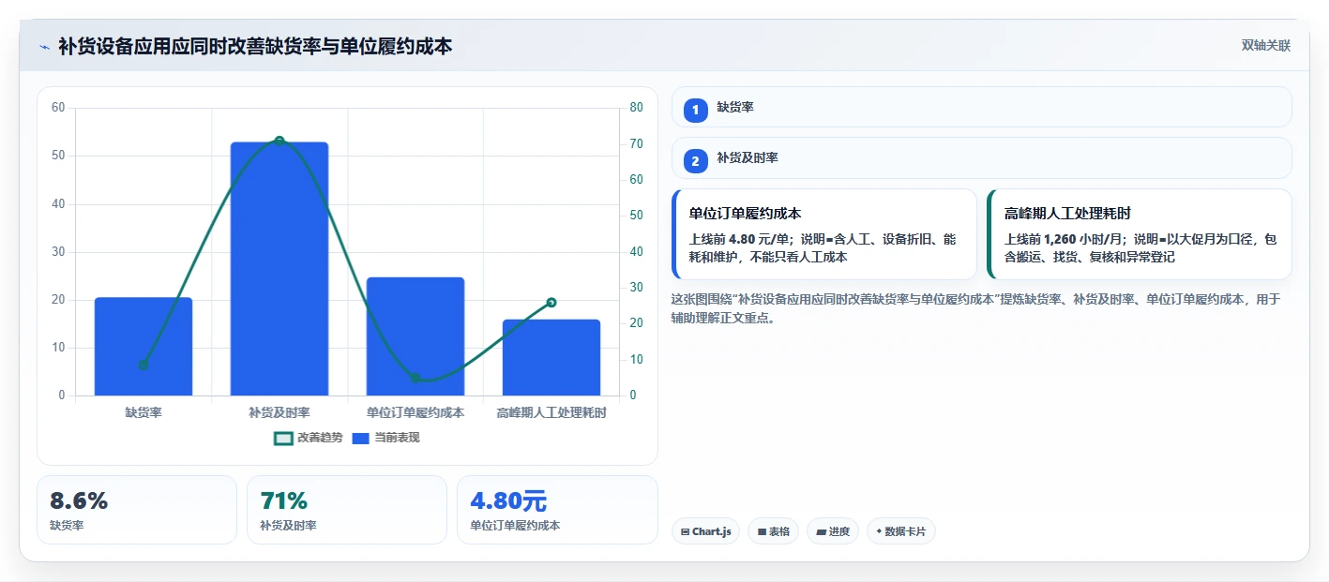Click the trend line point at 高峰期人工处理耗时
The width and height of the screenshot is (1329, 582).
[x=551, y=303]
